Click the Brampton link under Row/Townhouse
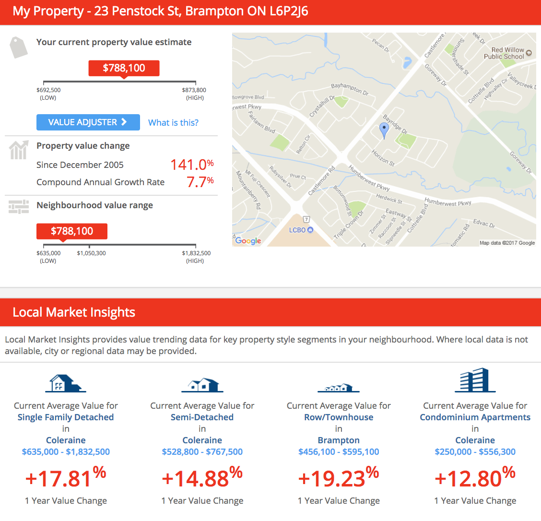Screen dimensions: 541x521 coord(339,440)
